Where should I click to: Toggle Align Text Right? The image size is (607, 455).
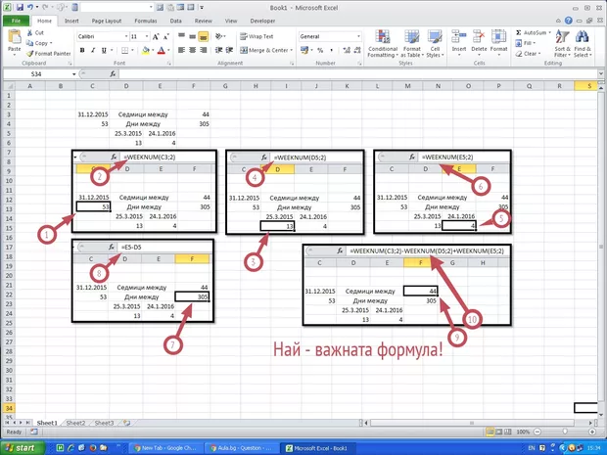(203, 50)
